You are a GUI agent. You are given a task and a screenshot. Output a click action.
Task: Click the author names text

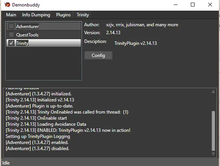point(142,25)
